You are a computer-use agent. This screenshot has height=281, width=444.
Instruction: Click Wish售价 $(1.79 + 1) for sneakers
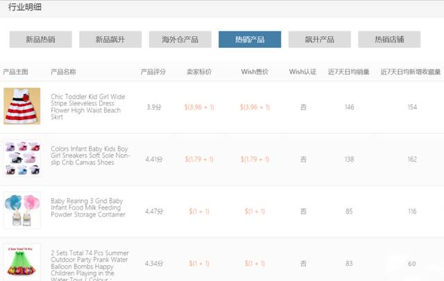point(255,159)
